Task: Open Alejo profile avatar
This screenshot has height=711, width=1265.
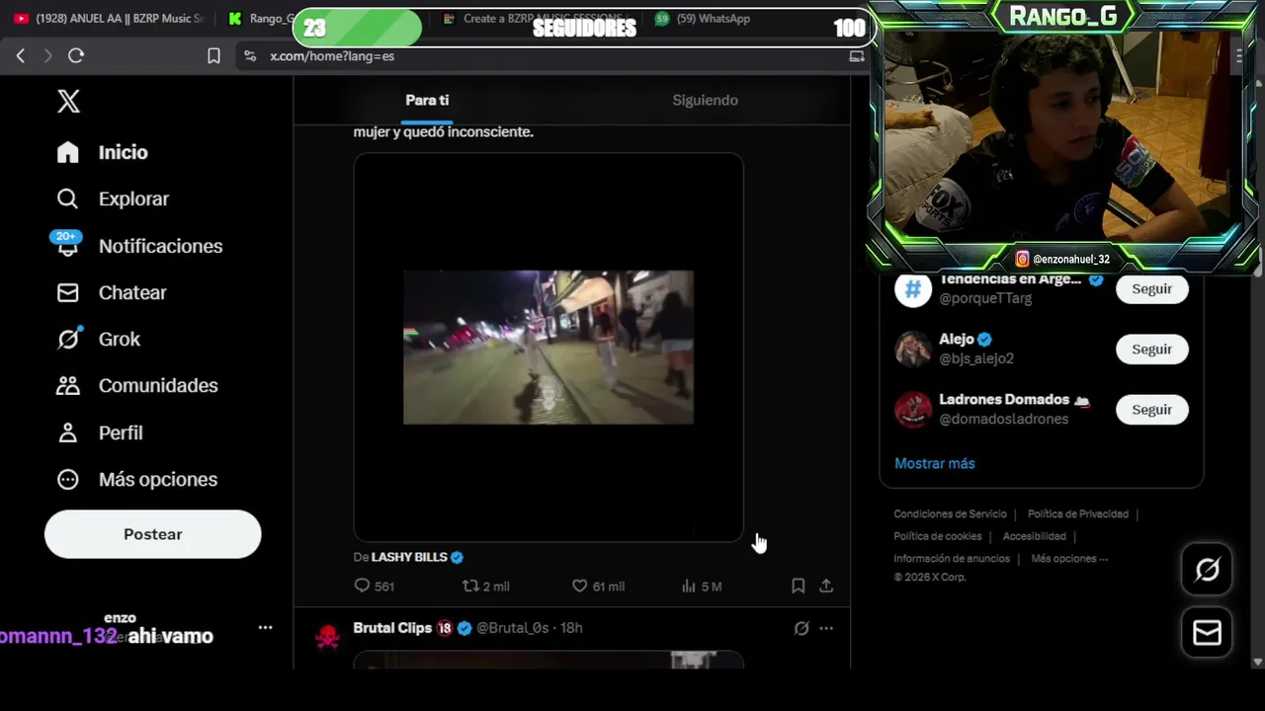Action: point(913,349)
